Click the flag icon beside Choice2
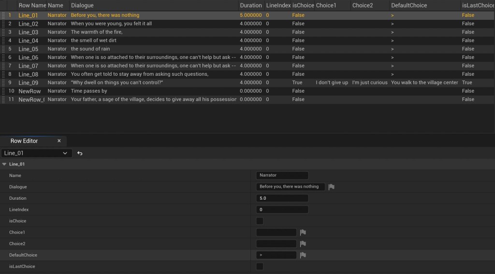The height and width of the screenshot is (274, 495). coord(303,244)
